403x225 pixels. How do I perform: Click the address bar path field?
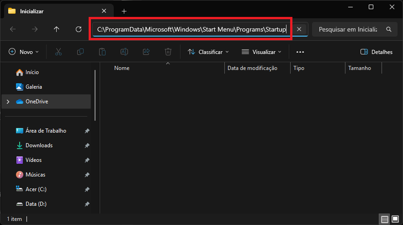(x=191, y=29)
